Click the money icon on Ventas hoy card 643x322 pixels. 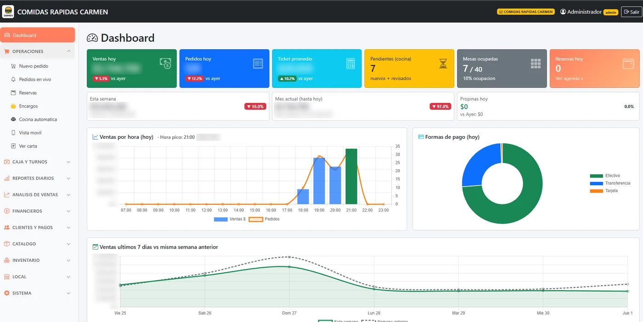click(165, 63)
